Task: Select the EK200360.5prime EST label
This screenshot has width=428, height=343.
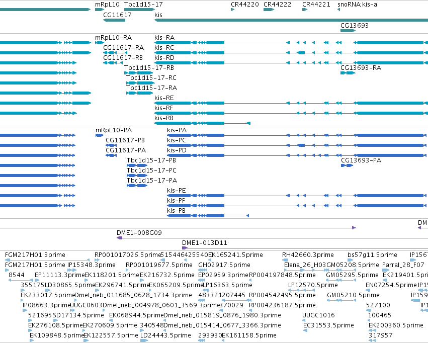Action: click(396, 325)
